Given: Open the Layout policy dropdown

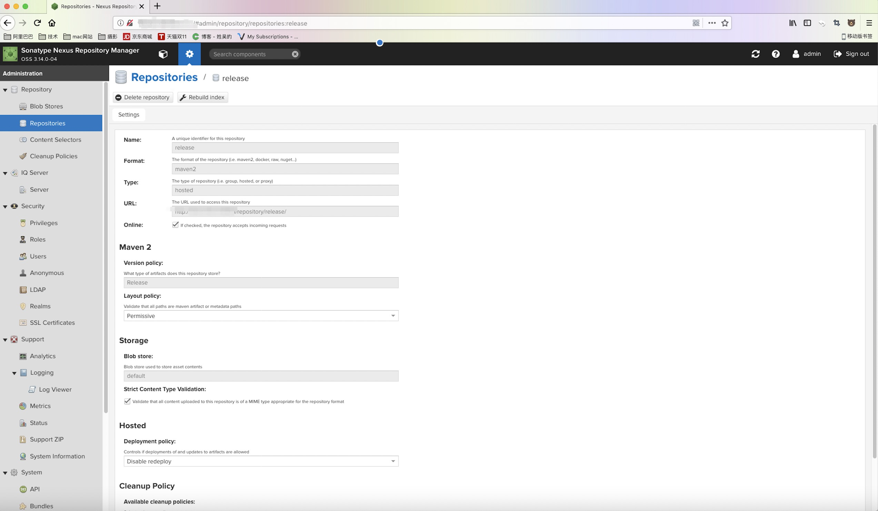Looking at the screenshot, I should click(393, 316).
